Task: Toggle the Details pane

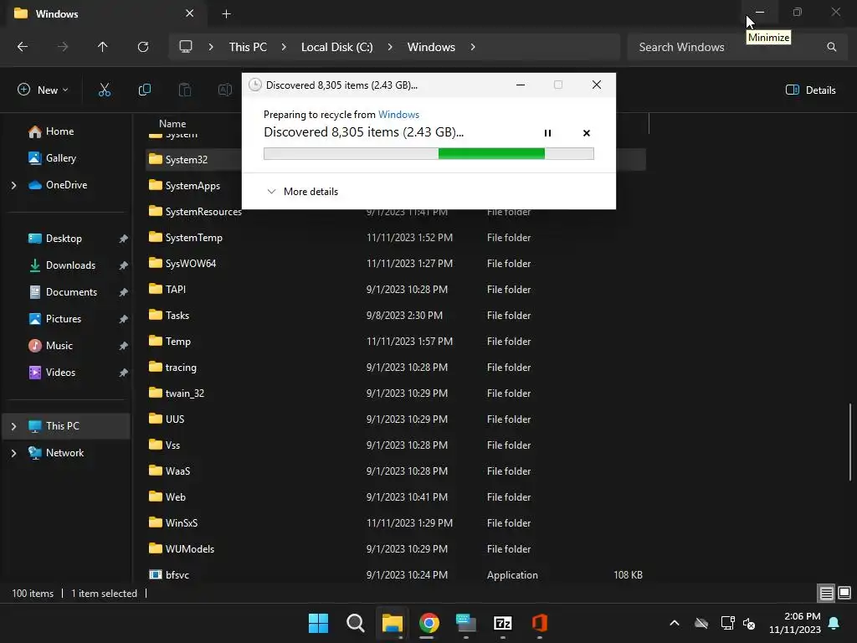Action: click(x=810, y=90)
